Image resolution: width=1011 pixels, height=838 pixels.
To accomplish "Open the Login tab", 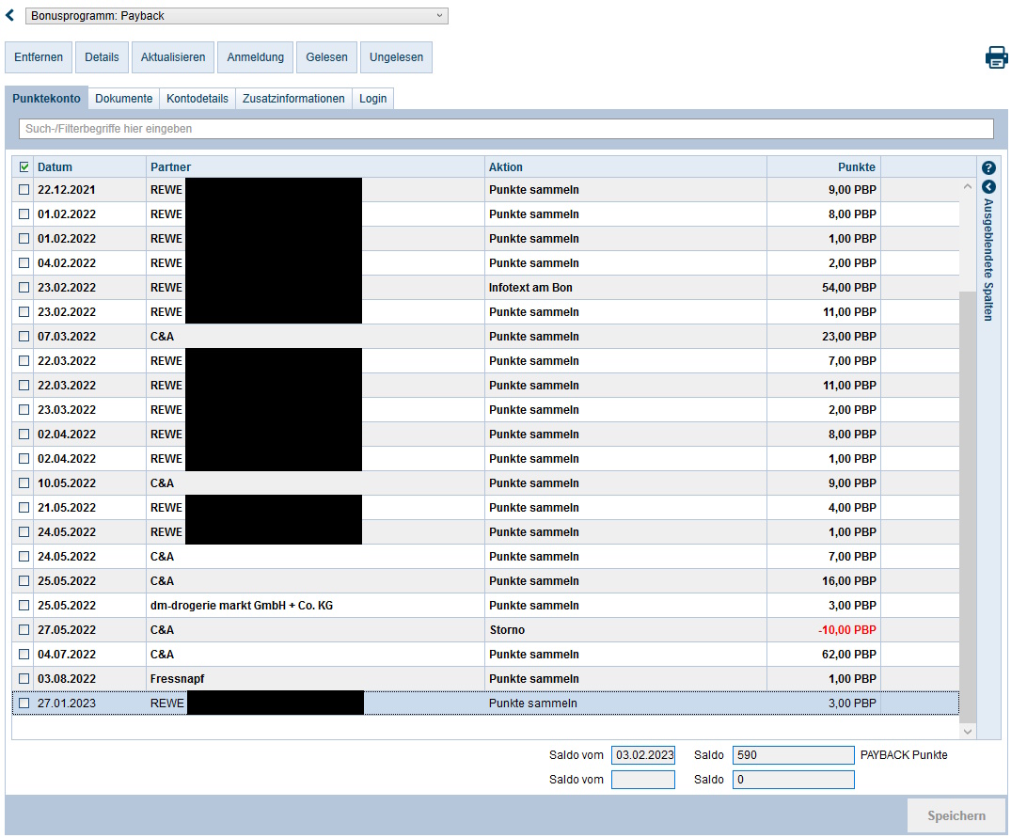I will [372, 99].
